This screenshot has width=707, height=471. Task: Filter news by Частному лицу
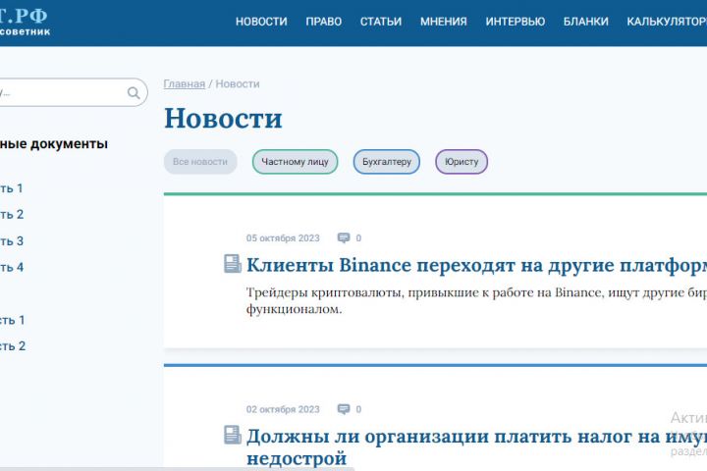(295, 162)
